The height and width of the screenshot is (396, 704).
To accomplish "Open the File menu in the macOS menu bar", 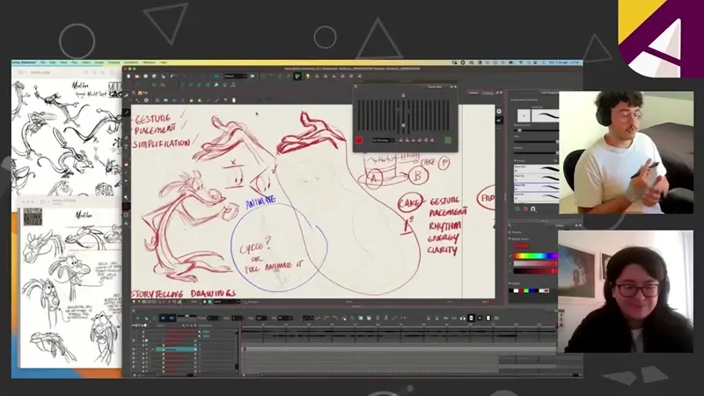I will click(41, 62).
